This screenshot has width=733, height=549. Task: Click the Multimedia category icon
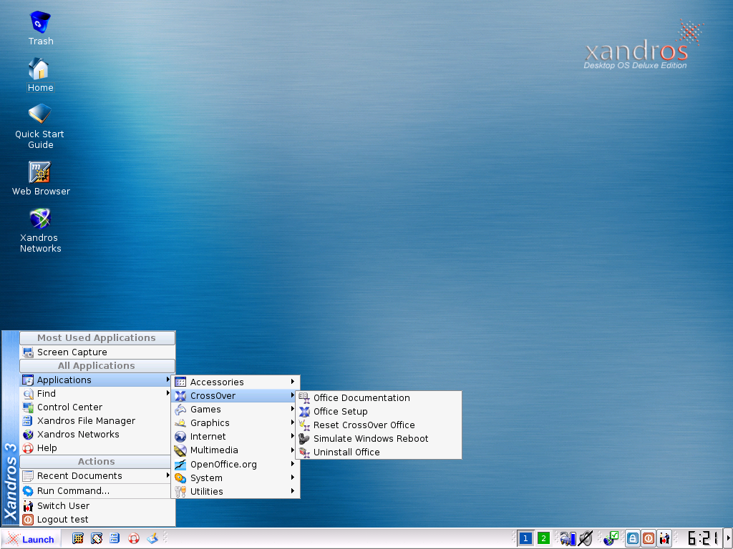180,450
